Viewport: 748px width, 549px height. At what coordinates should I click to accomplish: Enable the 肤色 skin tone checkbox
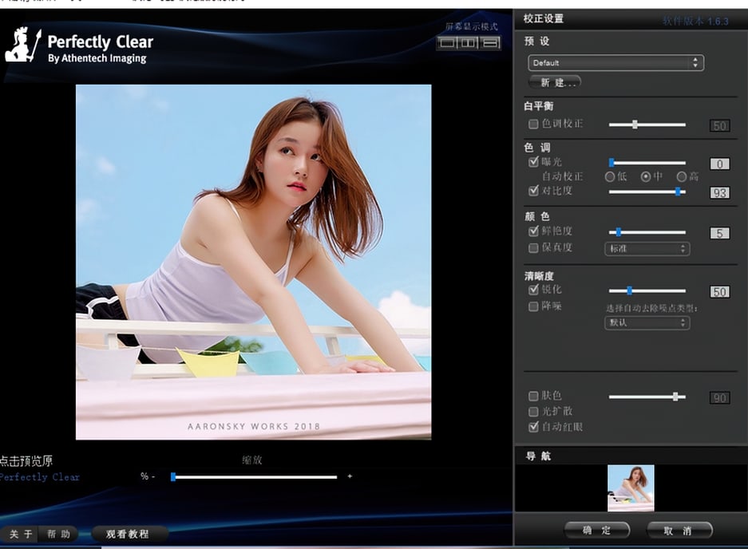(x=533, y=396)
